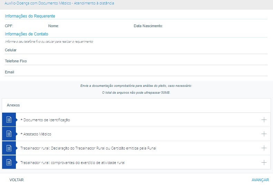Click the AVANÇAR button

[260, 180]
